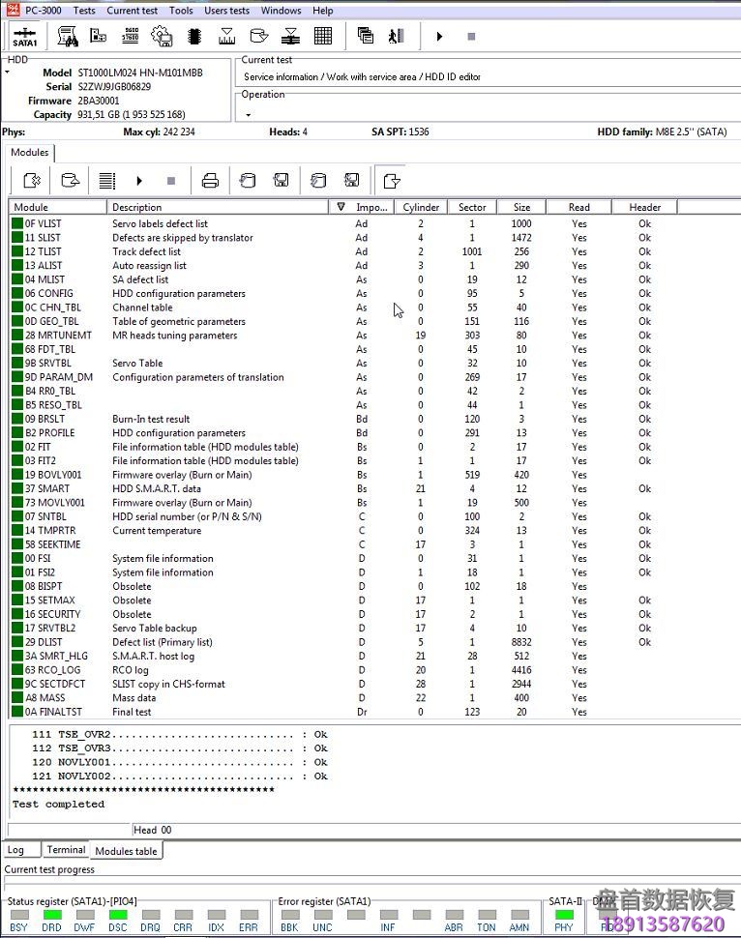Image resolution: width=741 pixels, height=938 pixels.
Task: Click the Description column header
Action: [x=218, y=207]
